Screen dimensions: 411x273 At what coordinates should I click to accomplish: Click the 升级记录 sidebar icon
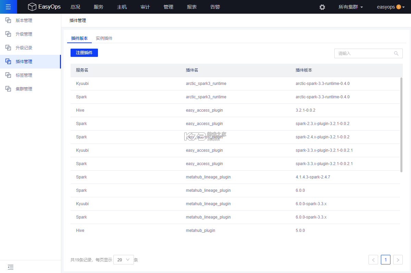(8, 48)
